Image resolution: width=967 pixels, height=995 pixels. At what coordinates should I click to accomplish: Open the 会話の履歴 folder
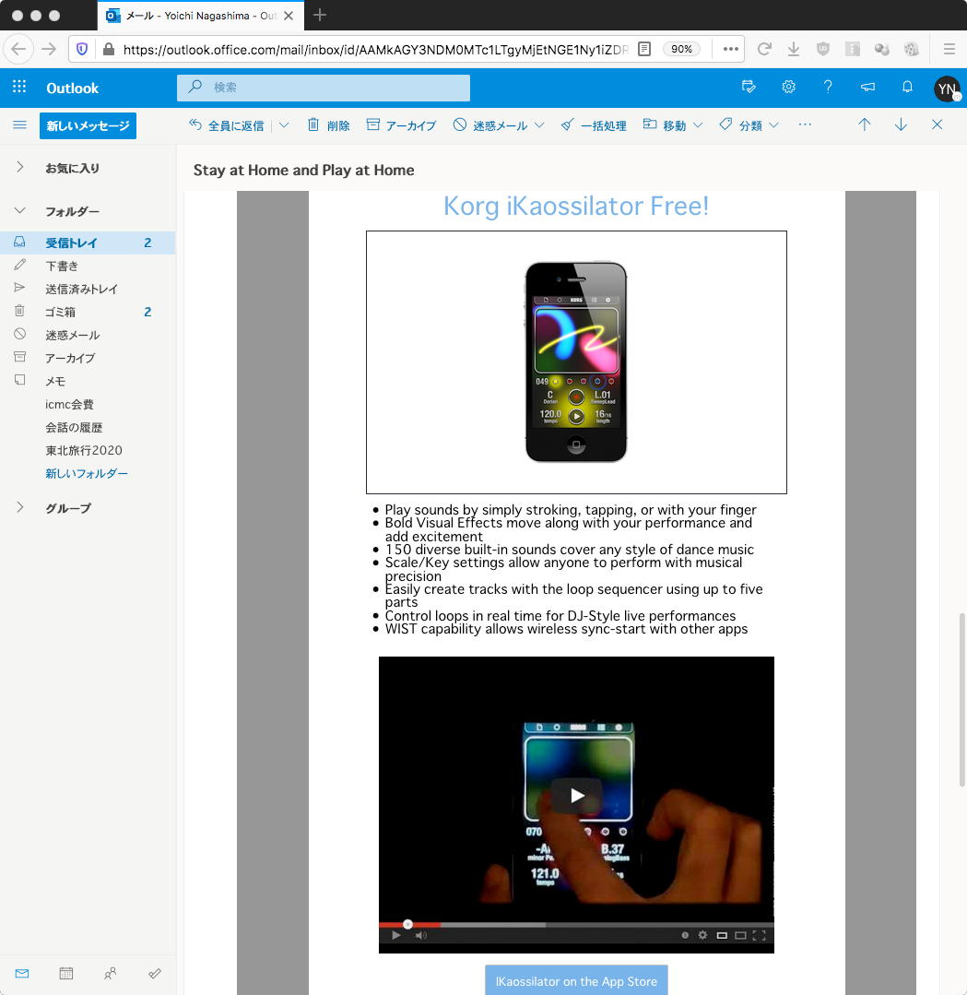pyautogui.click(x=88, y=427)
